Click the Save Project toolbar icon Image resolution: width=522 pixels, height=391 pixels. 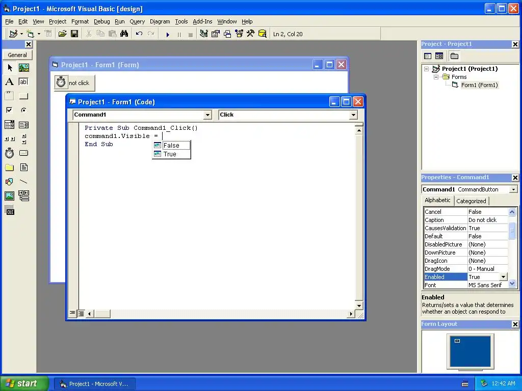point(74,34)
